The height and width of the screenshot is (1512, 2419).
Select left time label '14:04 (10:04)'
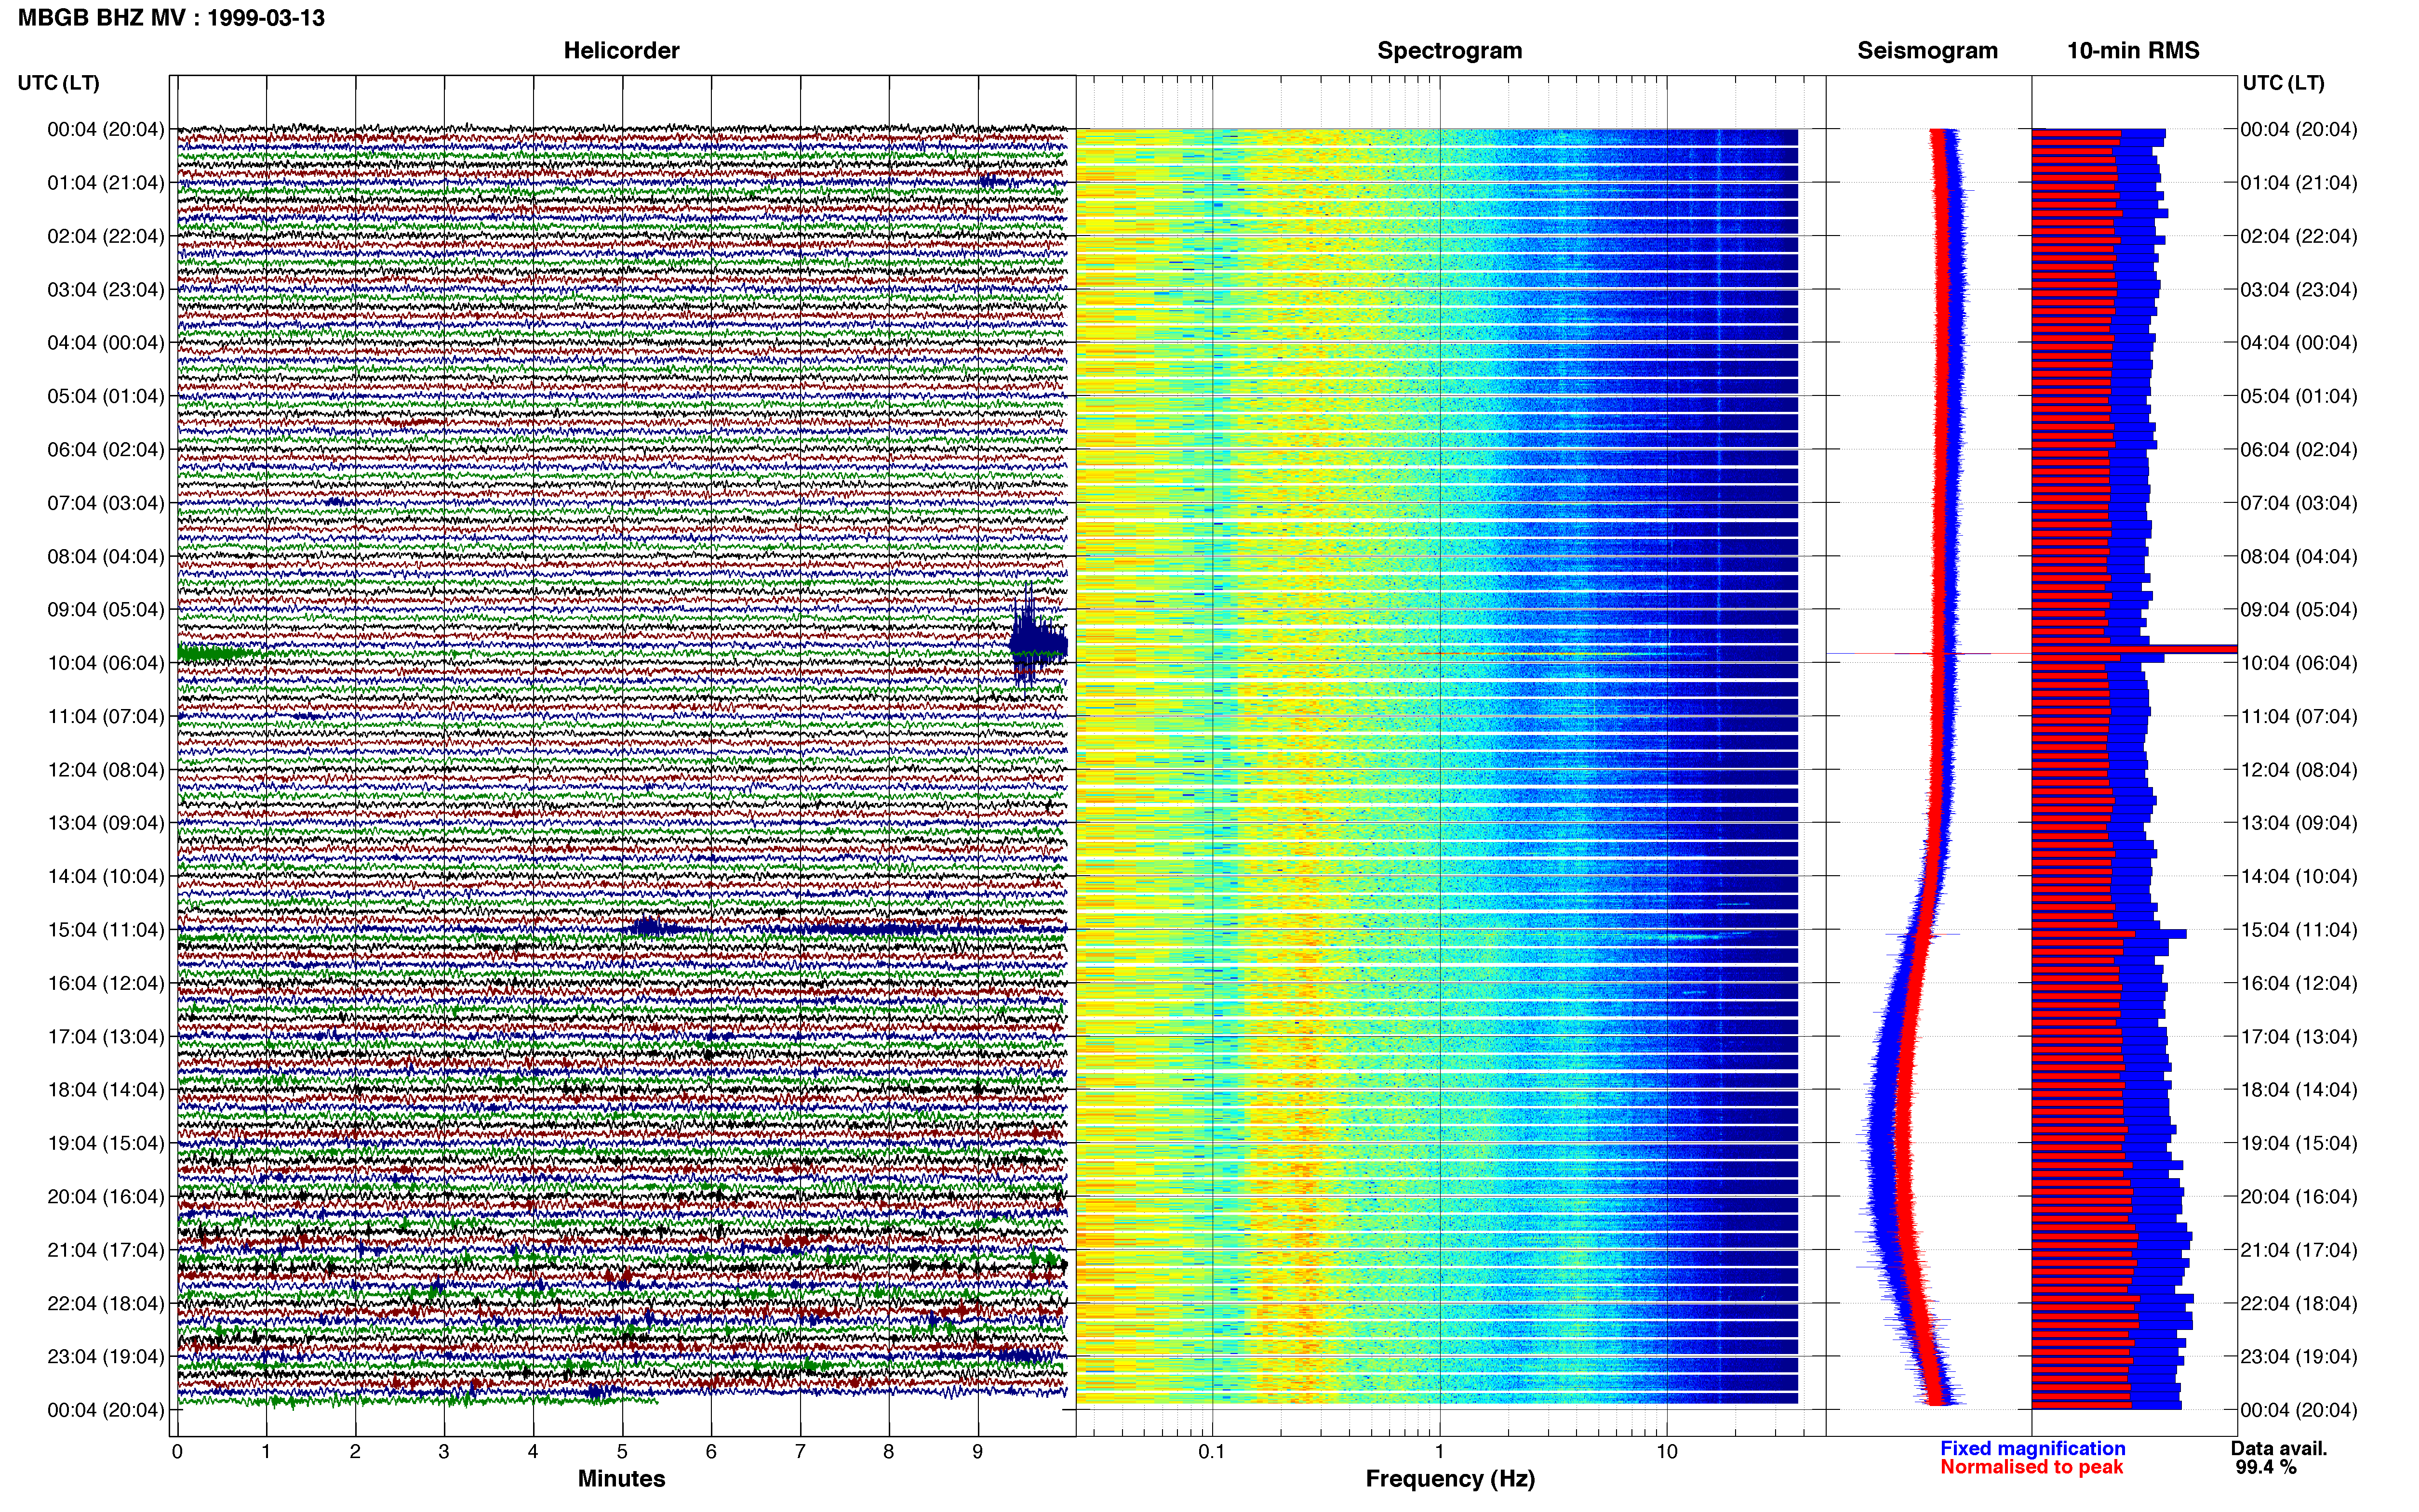click(x=106, y=877)
